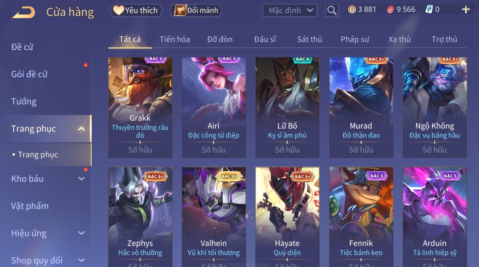Tap the voucher ticket currency icon
This screenshot has width=479, height=267.
click(429, 10)
